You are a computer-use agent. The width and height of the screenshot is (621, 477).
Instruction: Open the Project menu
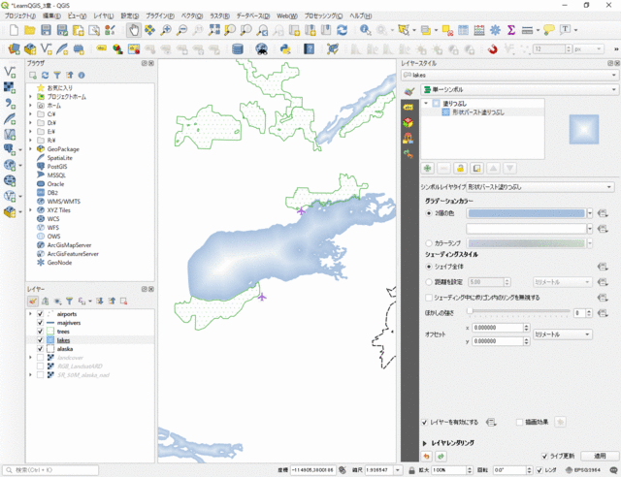pos(20,16)
